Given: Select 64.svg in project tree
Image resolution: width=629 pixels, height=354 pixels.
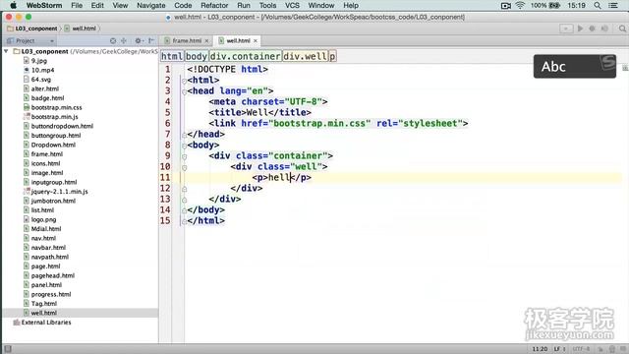Looking at the screenshot, I should 41,79.
